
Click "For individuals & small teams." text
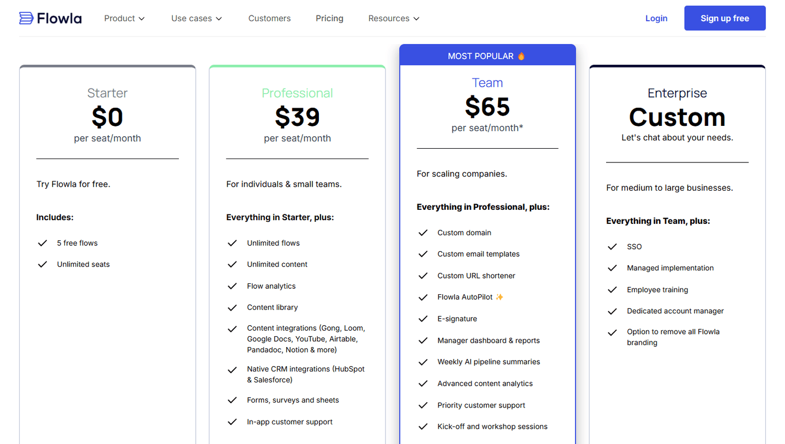click(284, 184)
